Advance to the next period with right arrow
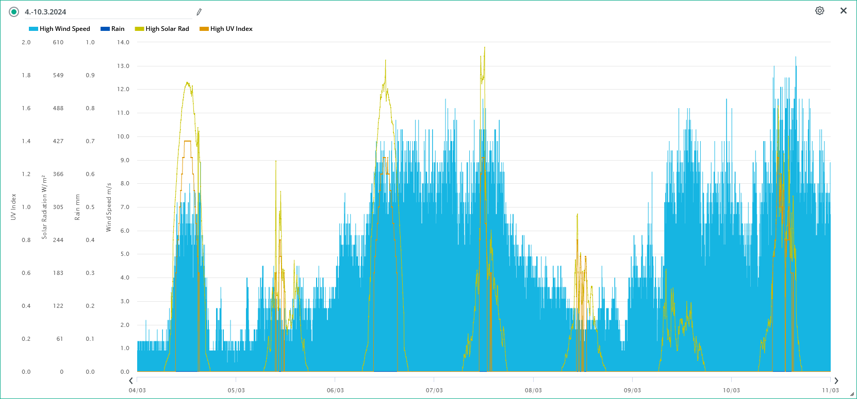The image size is (857, 399). point(836,380)
